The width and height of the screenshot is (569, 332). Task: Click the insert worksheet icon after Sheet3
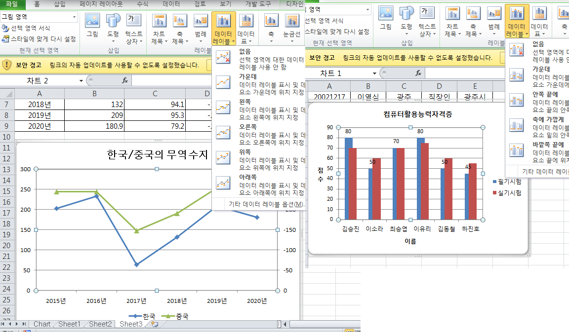pos(155,324)
